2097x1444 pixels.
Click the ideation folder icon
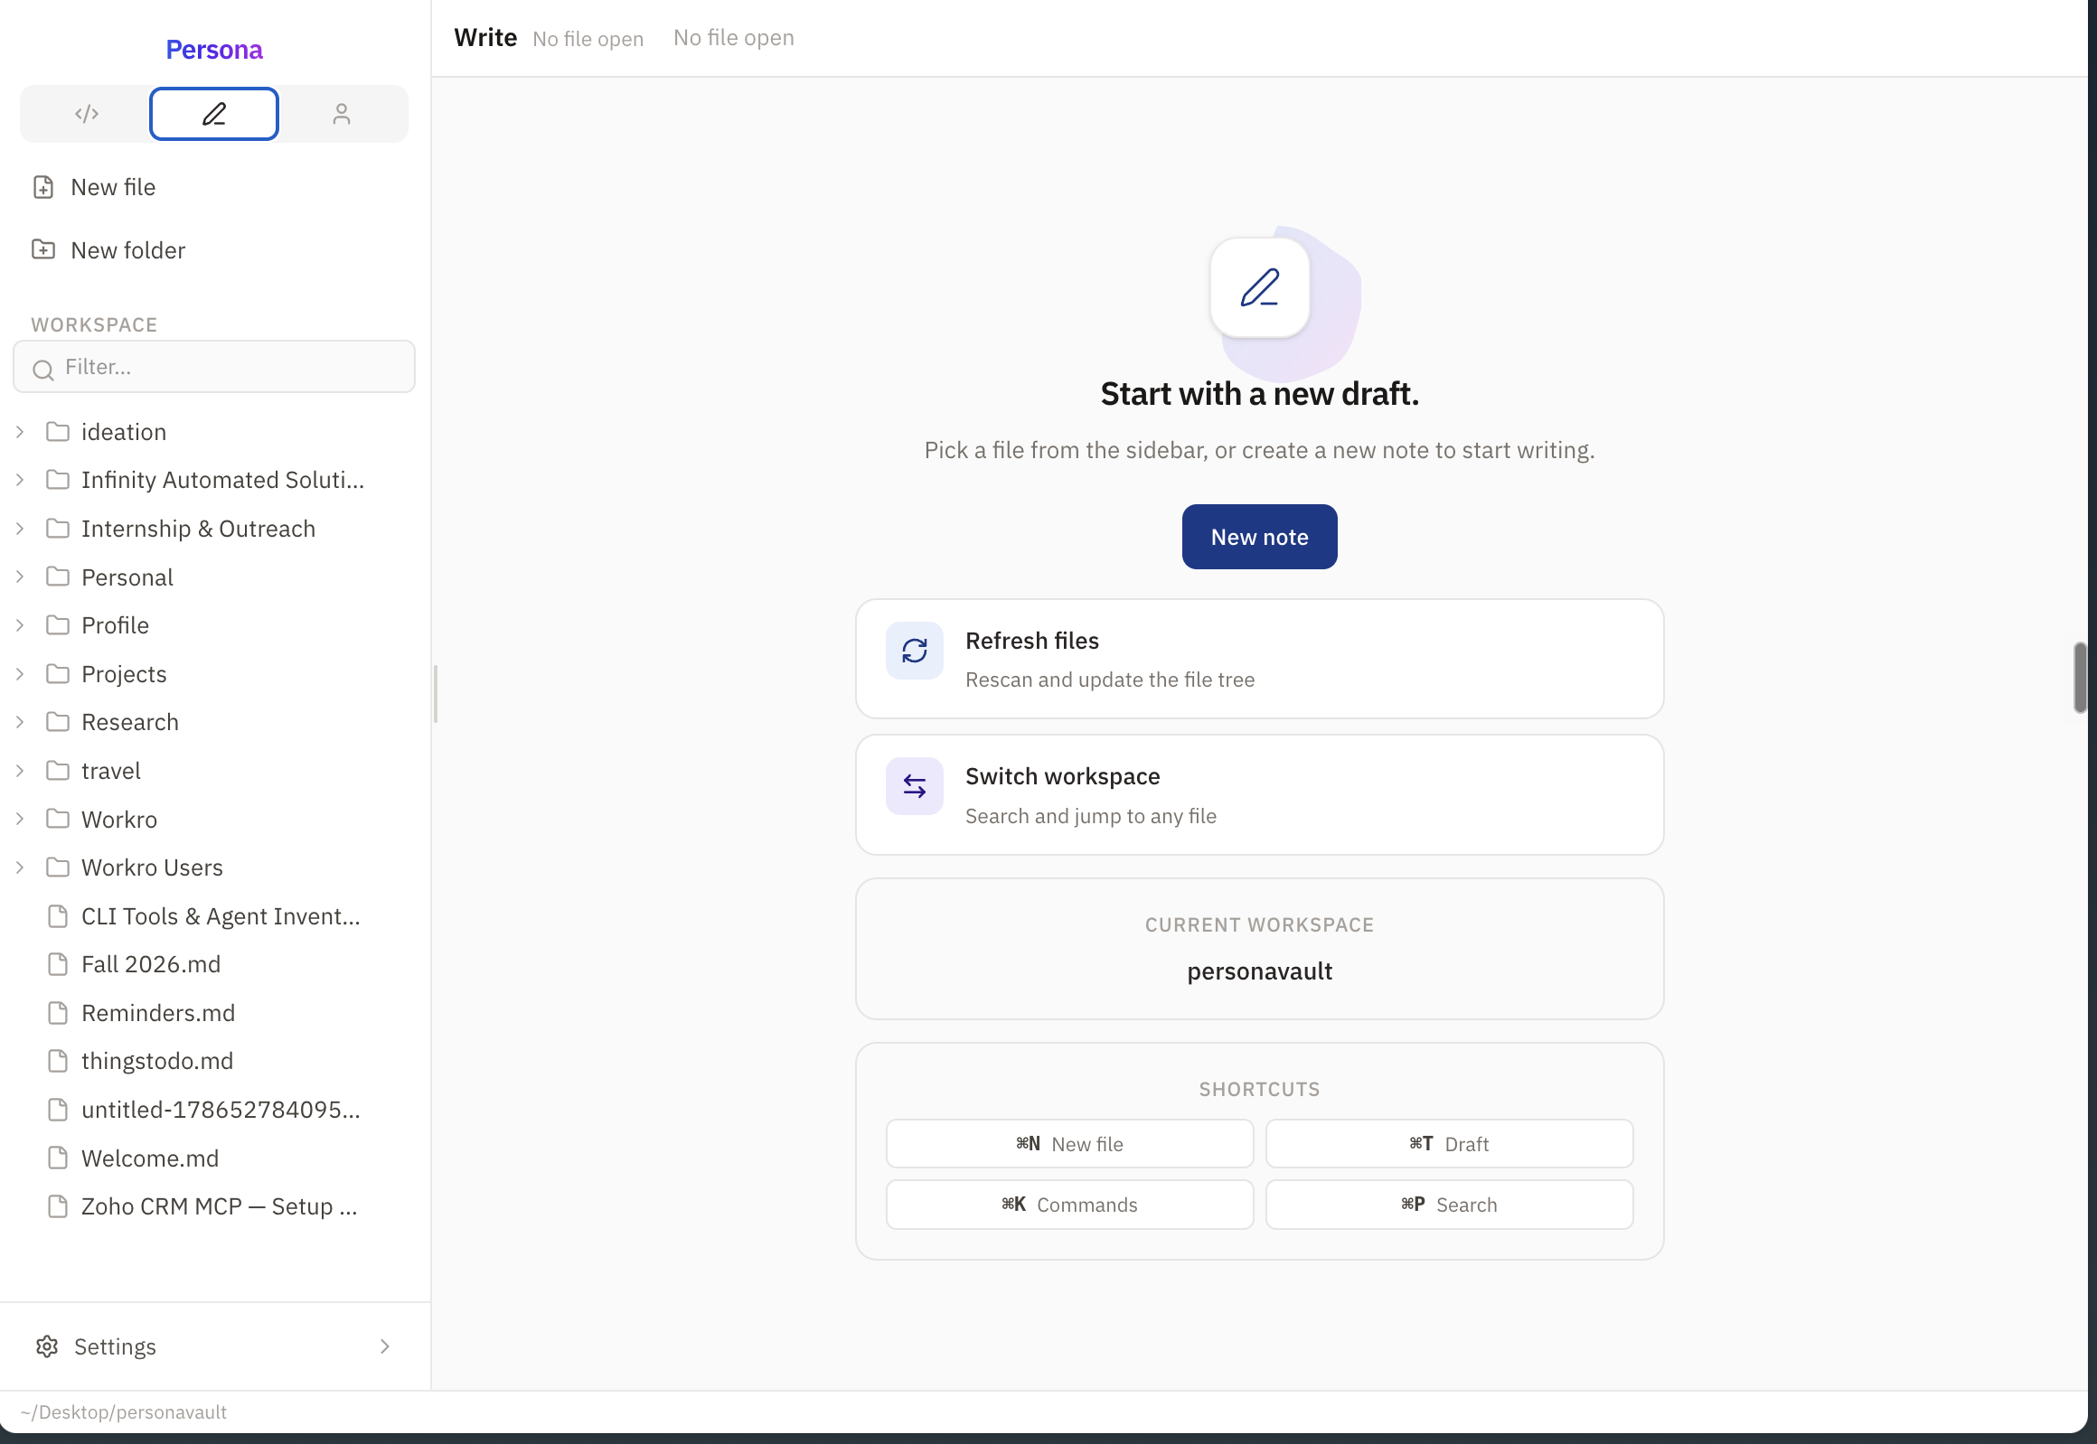(58, 432)
